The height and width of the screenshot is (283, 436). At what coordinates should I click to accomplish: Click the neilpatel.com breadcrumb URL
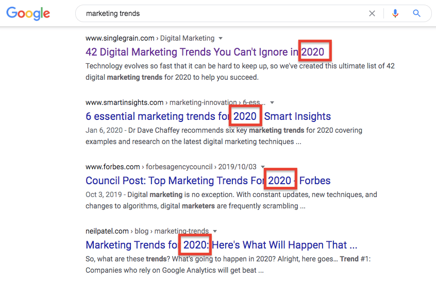point(107,231)
